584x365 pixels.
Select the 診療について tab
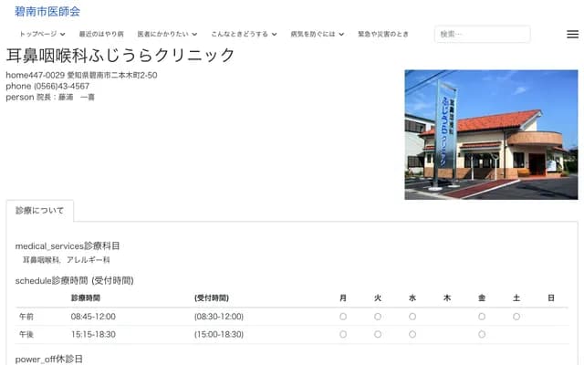[40, 211]
